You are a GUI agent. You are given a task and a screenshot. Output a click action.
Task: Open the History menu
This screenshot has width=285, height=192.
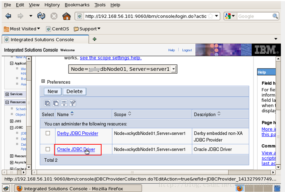52,5
